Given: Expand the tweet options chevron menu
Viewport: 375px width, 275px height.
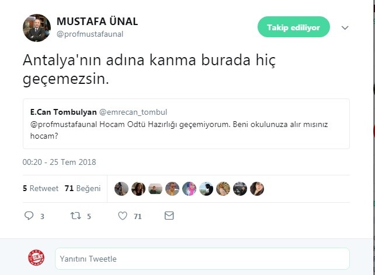Looking at the screenshot, I should 345,27.
